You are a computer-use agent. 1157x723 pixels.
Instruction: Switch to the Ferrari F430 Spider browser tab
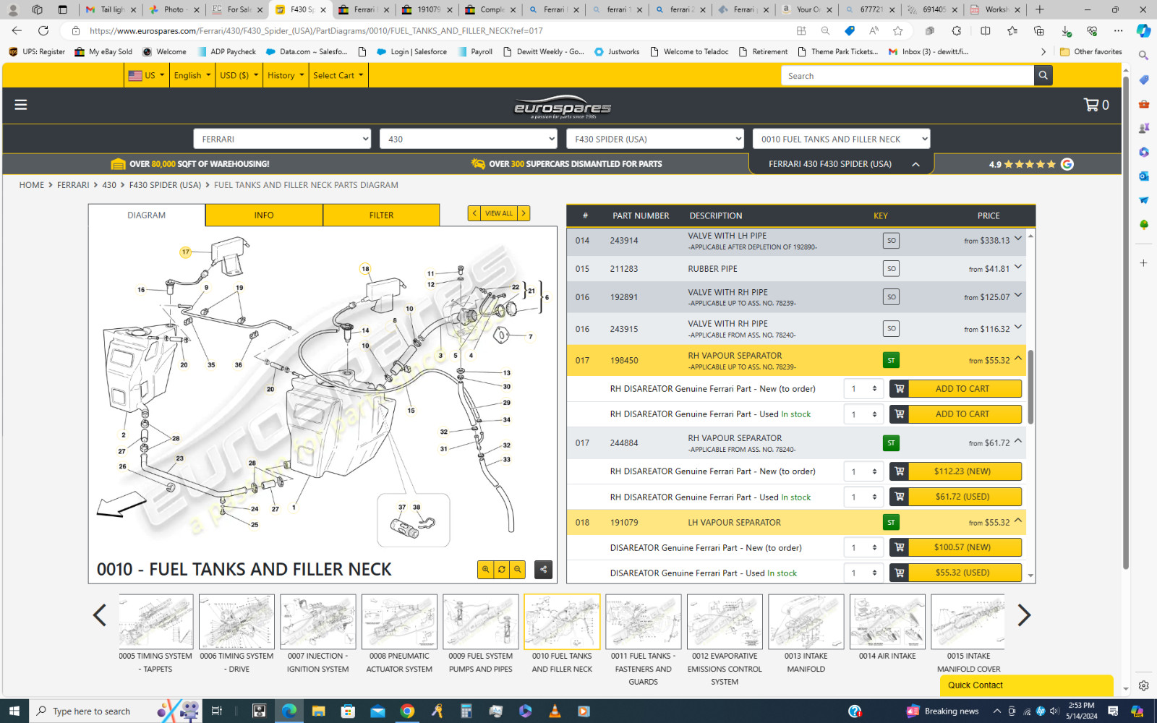300,9
